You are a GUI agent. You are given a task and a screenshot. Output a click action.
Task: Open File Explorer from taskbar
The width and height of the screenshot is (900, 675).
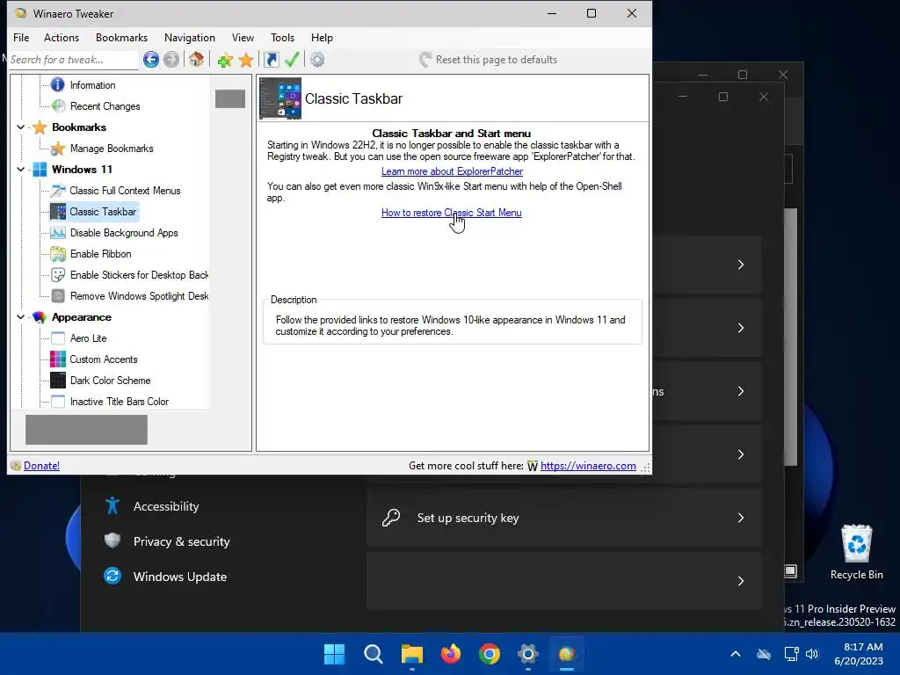(412, 654)
